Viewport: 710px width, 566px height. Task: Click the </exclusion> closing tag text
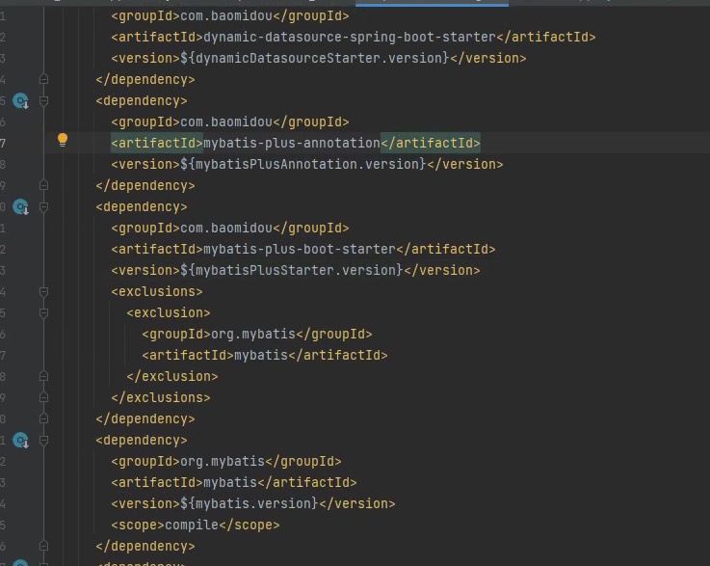[172, 376]
